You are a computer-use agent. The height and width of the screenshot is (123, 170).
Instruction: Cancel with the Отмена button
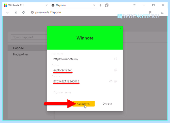pos(107,104)
